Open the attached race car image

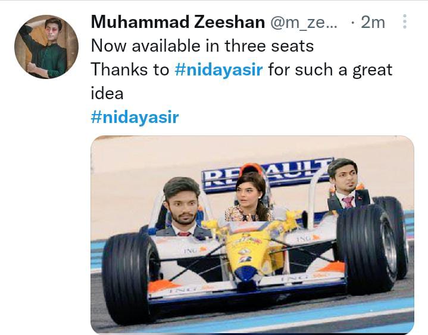pyautogui.click(x=252, y=235)
